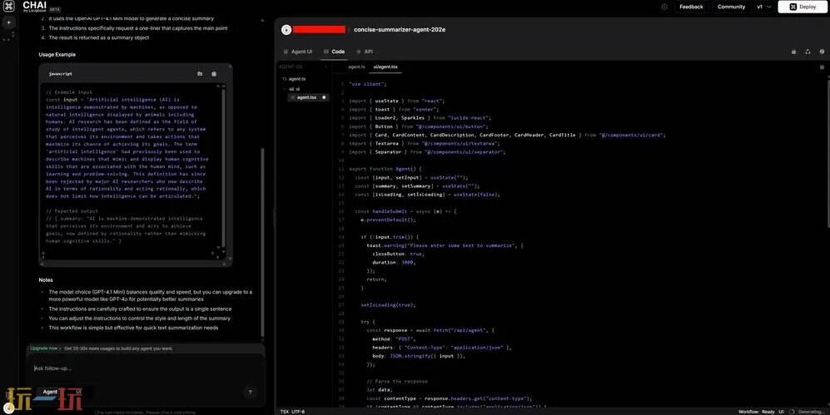Copy the javascript code block
The height and width of the screenshot is (415, 830).
214,74
